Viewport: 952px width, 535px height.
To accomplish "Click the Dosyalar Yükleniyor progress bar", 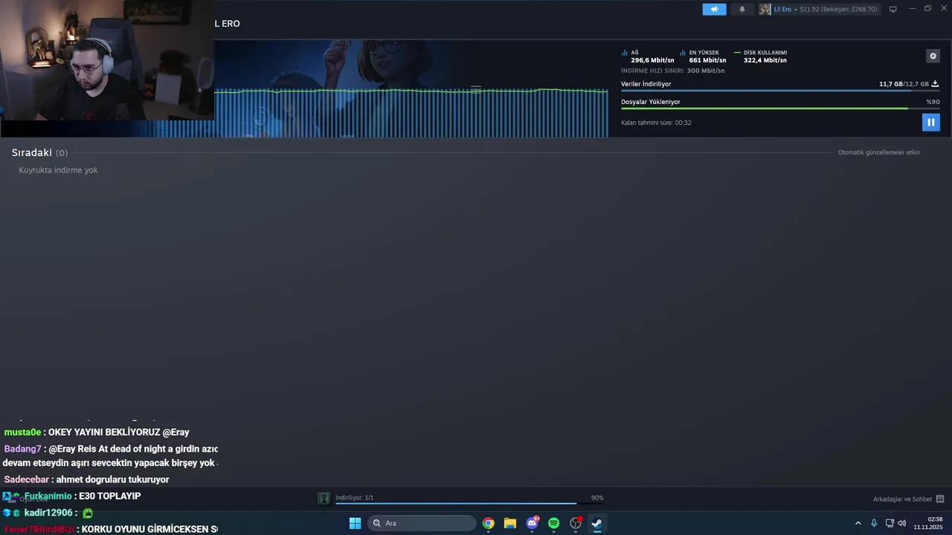I will 780,108.
